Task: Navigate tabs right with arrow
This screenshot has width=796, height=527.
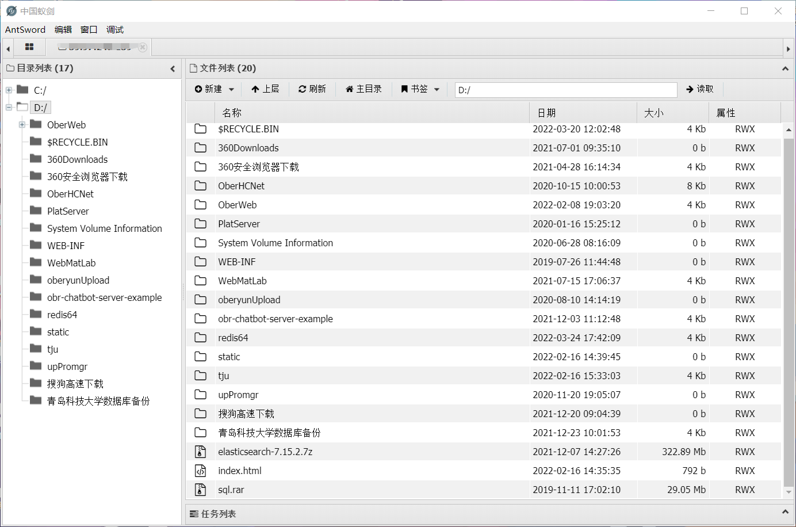Action: [x=788, y=49]
